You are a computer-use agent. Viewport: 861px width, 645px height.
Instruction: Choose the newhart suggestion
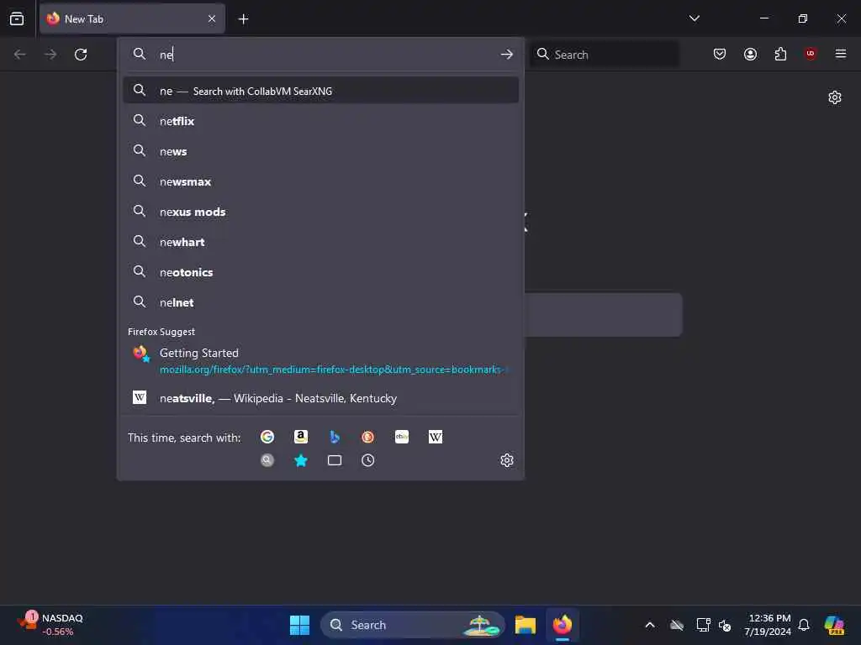coord(320,242)
